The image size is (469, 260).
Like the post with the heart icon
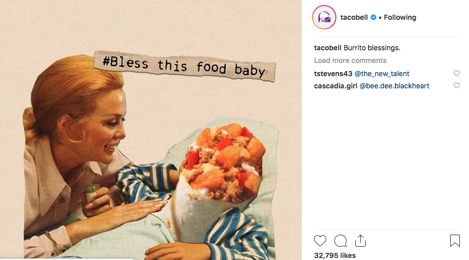(320, 241)
